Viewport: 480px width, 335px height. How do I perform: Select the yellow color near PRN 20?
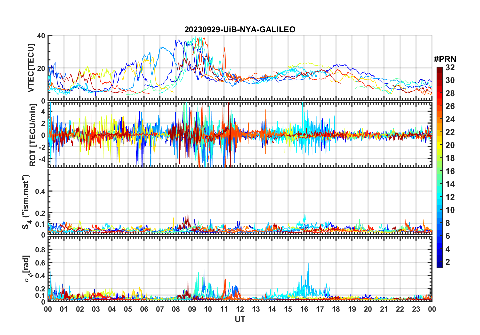point(439,145)
